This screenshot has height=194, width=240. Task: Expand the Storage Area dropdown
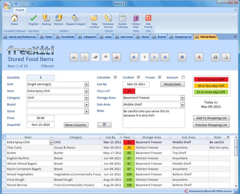pos(182,98)
